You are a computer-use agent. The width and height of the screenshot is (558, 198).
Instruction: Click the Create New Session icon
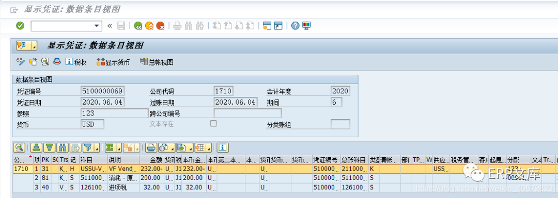coord(267,26)
